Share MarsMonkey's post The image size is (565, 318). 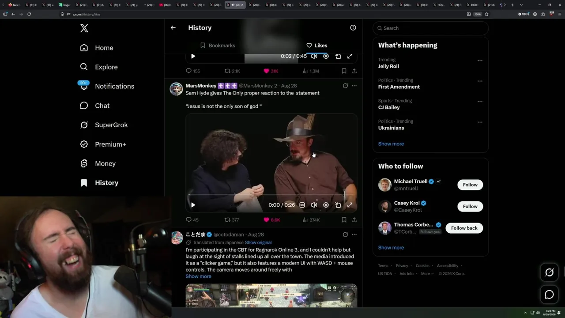(x=354, y=220)
